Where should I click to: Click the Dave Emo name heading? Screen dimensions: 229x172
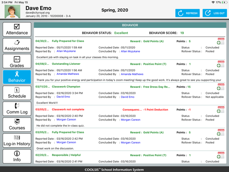tap(39, 8)
